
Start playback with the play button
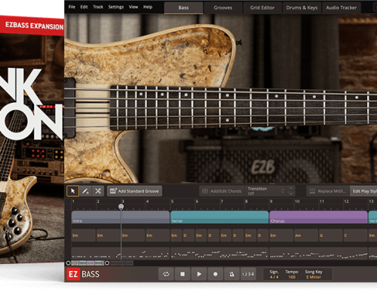pos(199,274)
